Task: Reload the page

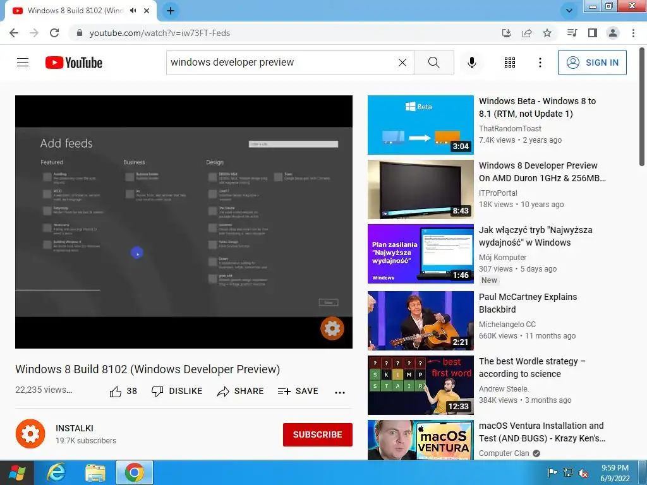Action: tap(54, 33)
